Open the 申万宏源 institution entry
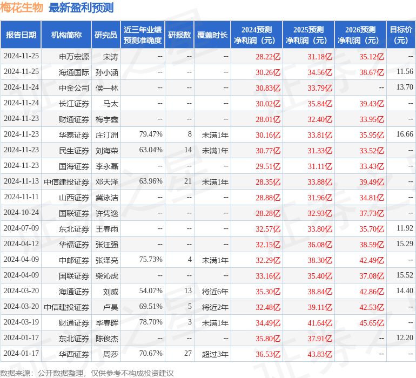The width and height of the screenshot is (416, 378). click(x=74, y=57)
